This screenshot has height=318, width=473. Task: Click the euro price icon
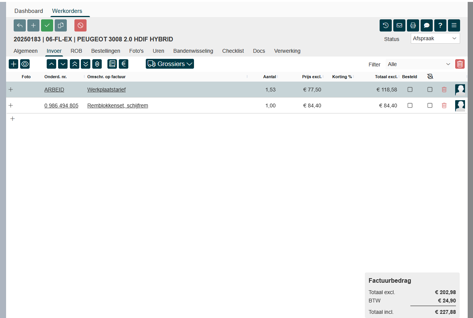point(123,64)
